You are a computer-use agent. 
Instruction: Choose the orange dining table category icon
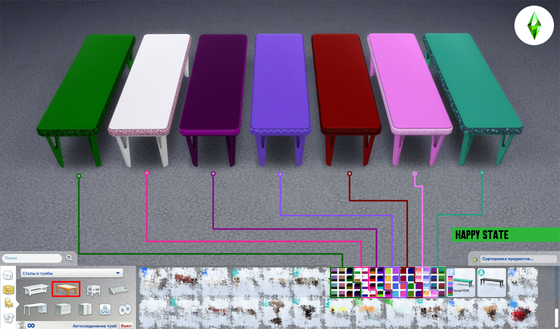click(x=66, y=289)
